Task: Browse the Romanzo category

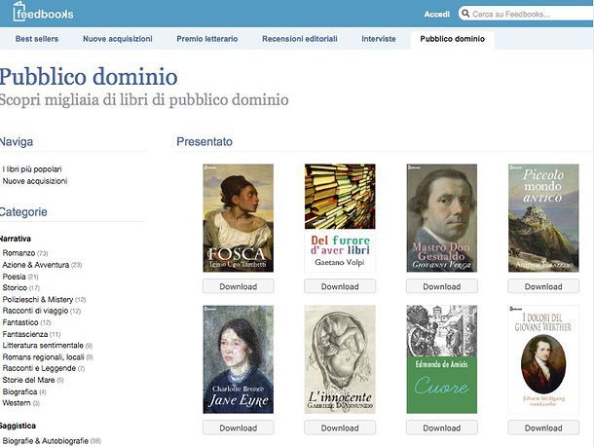Action: click(19, 252)
